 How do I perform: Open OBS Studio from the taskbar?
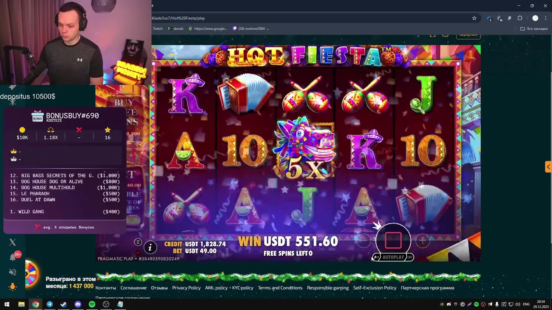(106, 304)
